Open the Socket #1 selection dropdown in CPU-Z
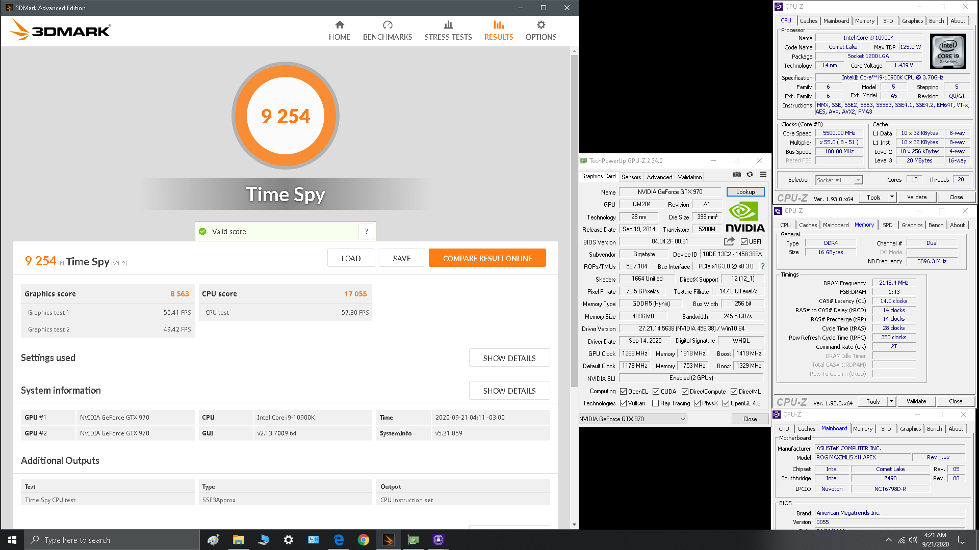This screenshot has width=979, height=550. 839,180
